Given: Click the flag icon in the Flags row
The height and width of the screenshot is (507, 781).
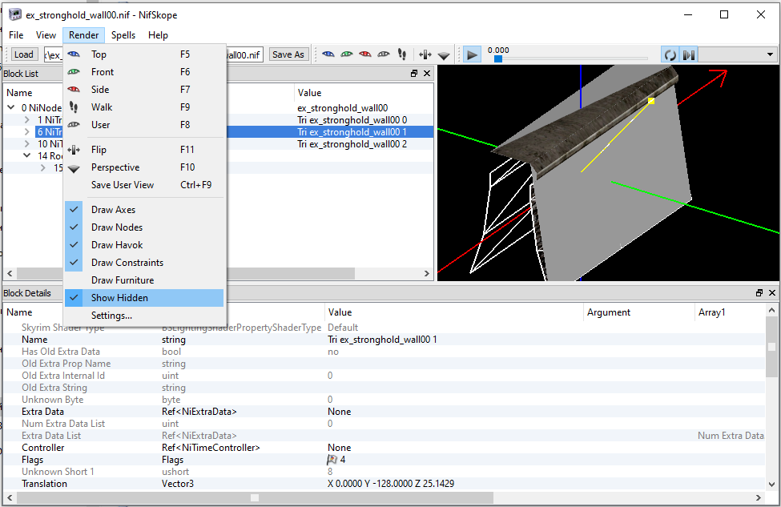Looking at the screenshot, I should pyautogui.click(x=332, y=460).
